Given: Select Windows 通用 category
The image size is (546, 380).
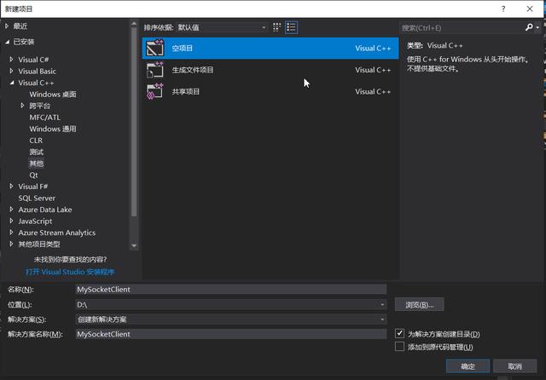Looking at the screenshot, I should click(53, 129).
